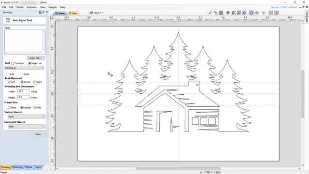Click the green gem icon in toolbar
309x174 pixels.
(264, 13)
